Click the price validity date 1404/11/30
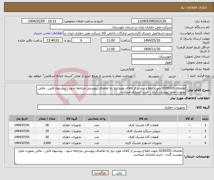 [x=152, y=49]
